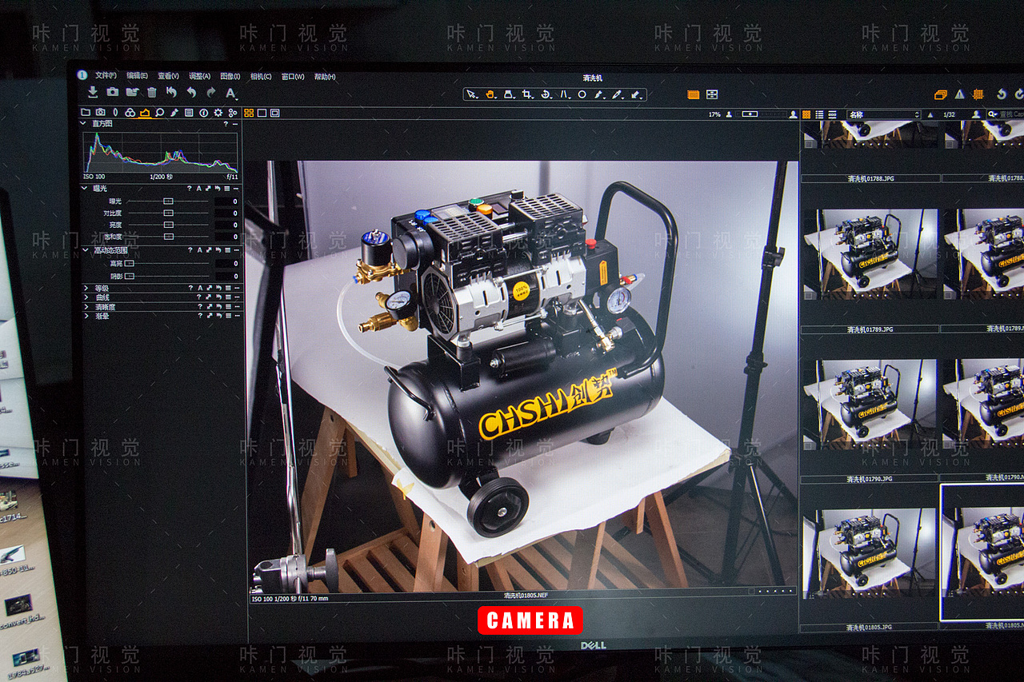Toggle the exposure warning triangle
The height and width of the screenshot is (682, 1024).
(959, 94)
